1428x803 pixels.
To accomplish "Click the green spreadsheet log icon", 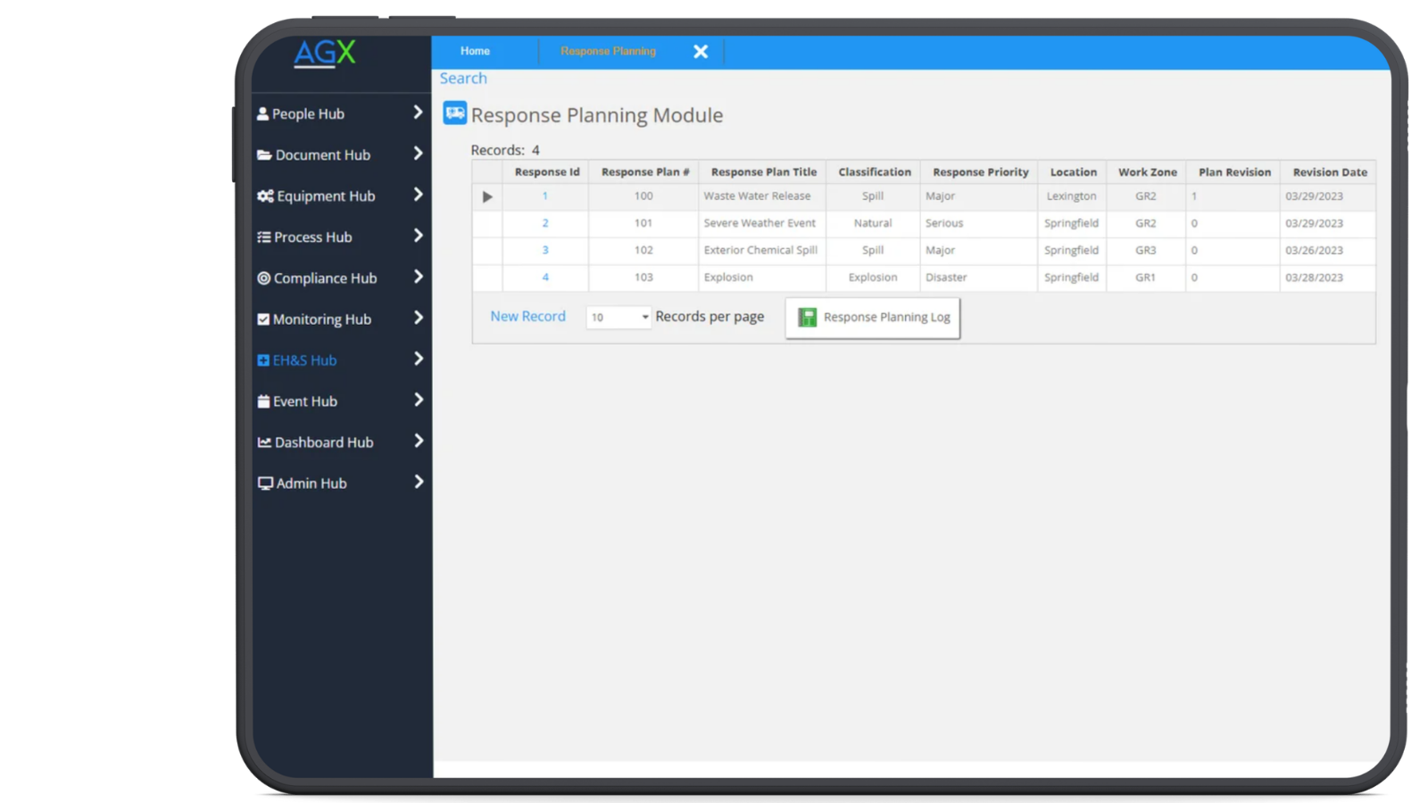I will (x=807, y=317).
